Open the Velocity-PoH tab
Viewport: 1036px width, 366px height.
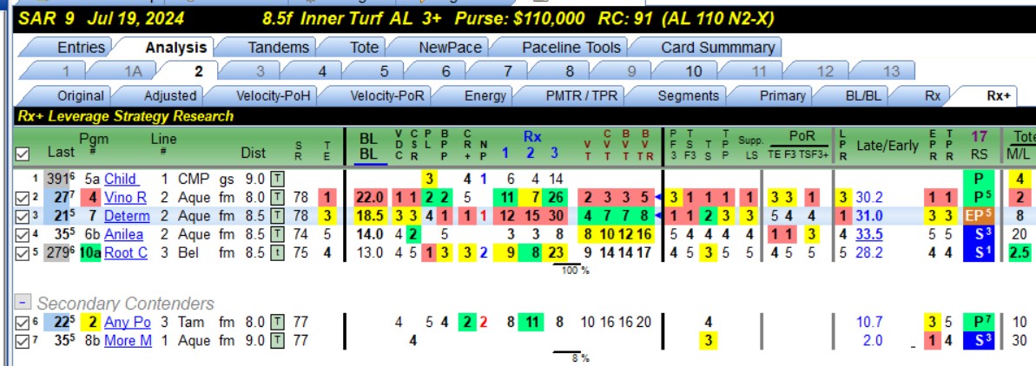(273, 95)
